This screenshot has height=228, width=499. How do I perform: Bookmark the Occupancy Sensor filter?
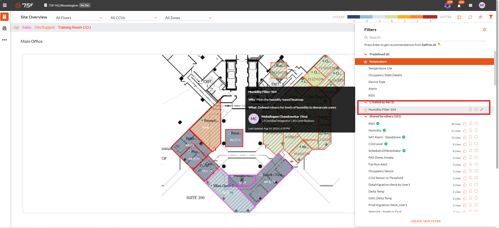(x=470, y=171)
